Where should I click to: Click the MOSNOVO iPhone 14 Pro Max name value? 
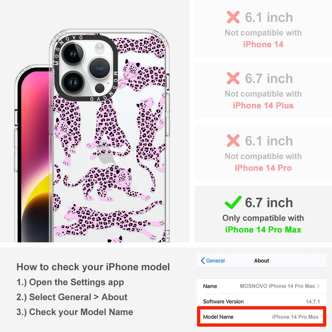coord(277,286)
